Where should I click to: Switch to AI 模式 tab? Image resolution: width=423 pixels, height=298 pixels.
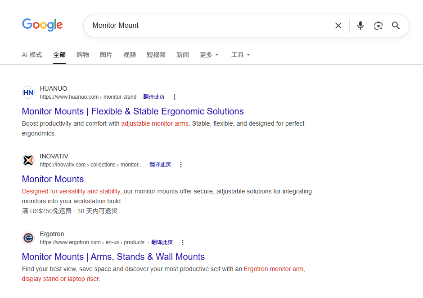coord(32,55)
